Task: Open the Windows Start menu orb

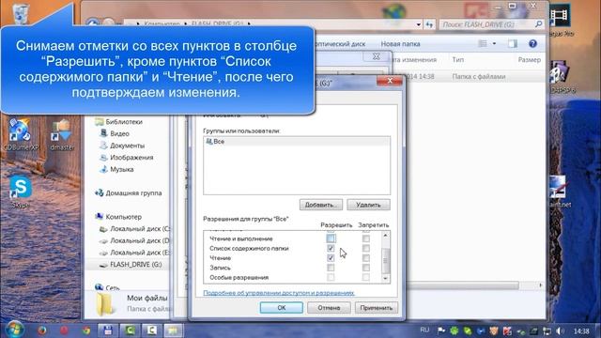Action: (14, 330)
